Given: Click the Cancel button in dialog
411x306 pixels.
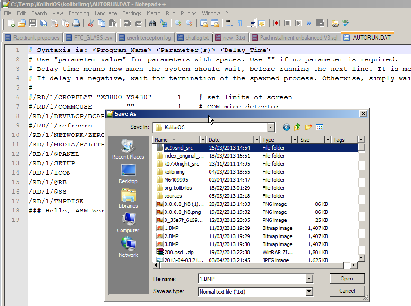Looking at the screenshot, I should (x=347, y=291).
